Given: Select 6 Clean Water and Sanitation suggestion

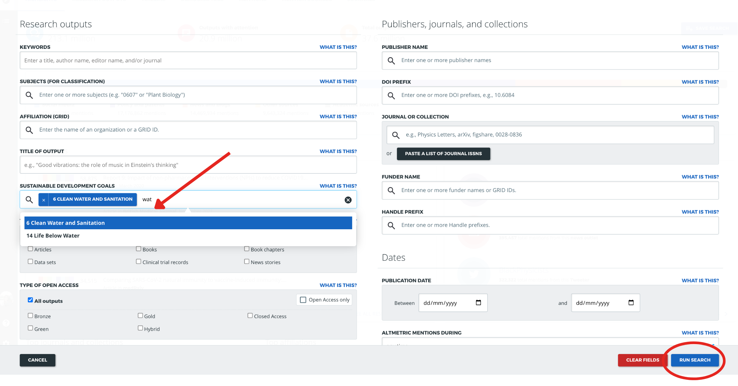Looking at the screenshot, I should tap(188, 223).
